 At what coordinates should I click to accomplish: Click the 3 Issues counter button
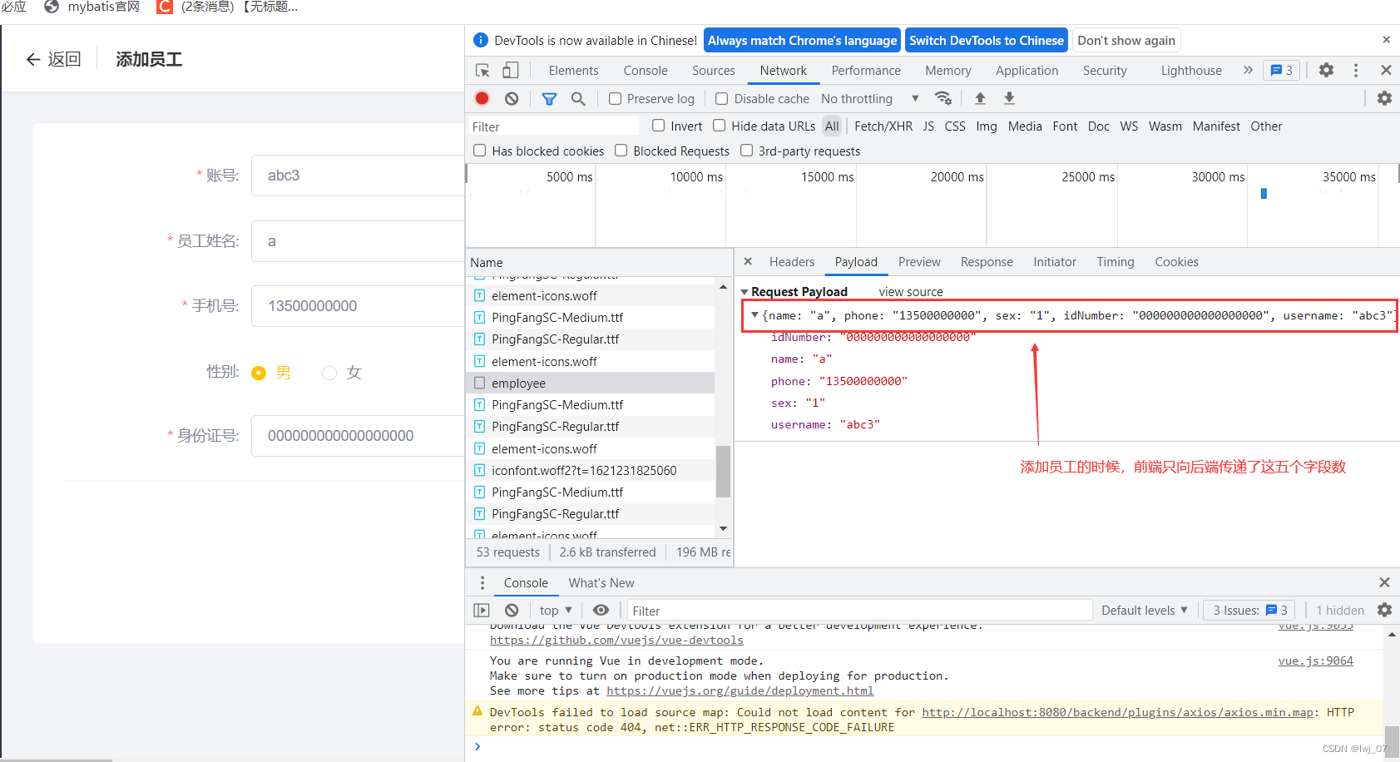tap(1249, 610)
